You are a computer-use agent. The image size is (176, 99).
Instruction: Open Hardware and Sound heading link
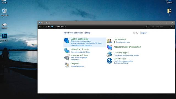(80, 55)
